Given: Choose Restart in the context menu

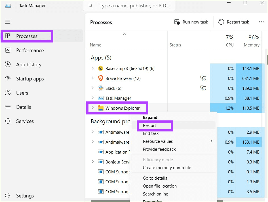Looking at the screenshot, I should (x=149, y=126).
